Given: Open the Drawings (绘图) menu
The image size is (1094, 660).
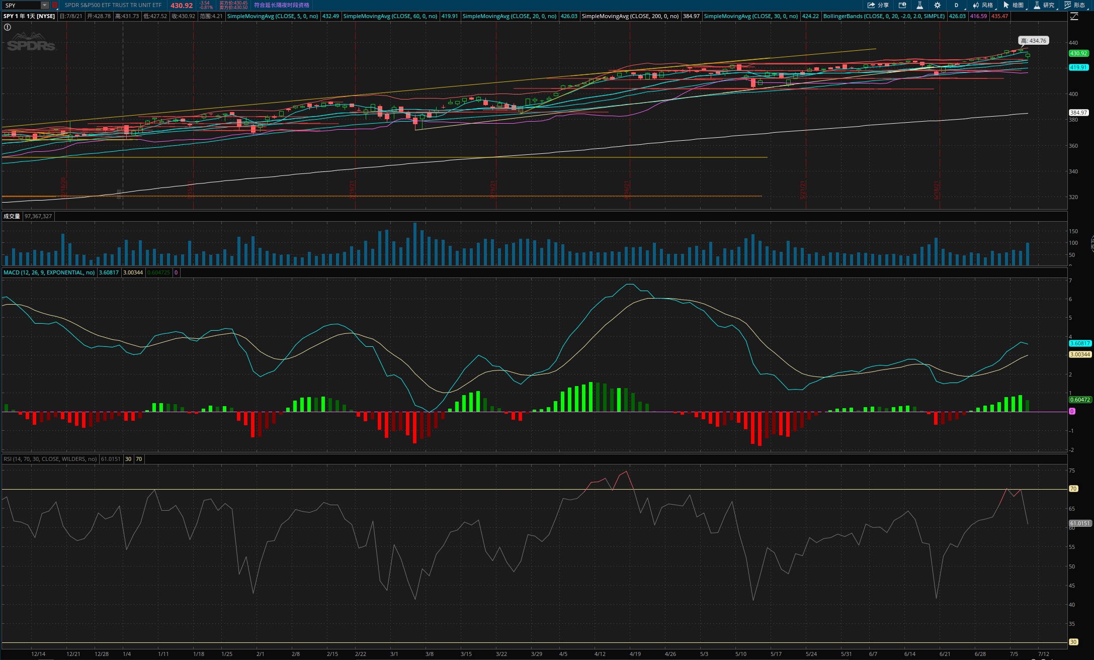Looking at the screenshot, I should 1014,5.
